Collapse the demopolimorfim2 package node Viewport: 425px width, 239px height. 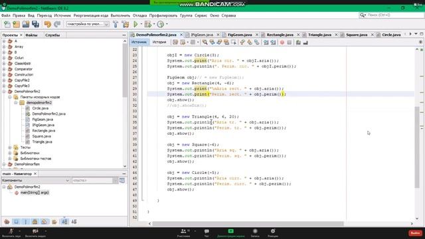click(x=16, y=103)
